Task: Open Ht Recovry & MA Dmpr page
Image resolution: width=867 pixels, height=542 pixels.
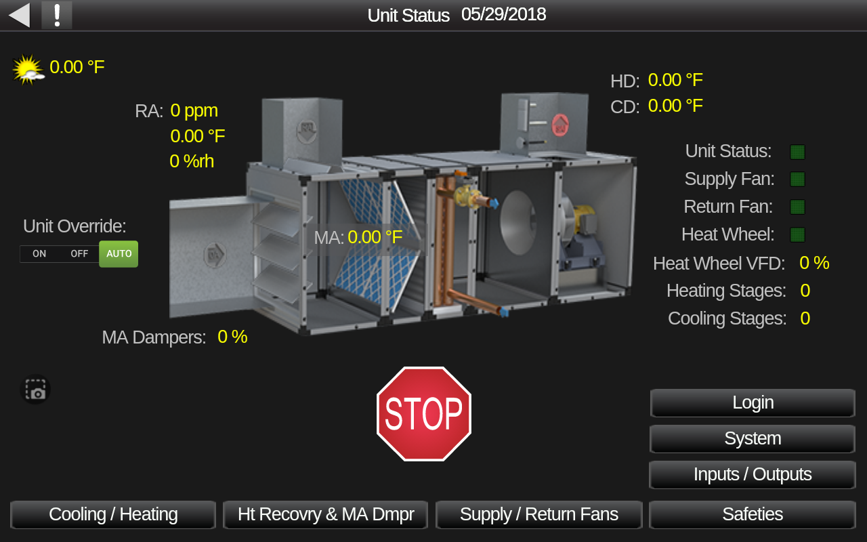Action: pos(326,515)
